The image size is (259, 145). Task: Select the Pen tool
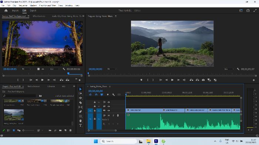pos(80,112)
